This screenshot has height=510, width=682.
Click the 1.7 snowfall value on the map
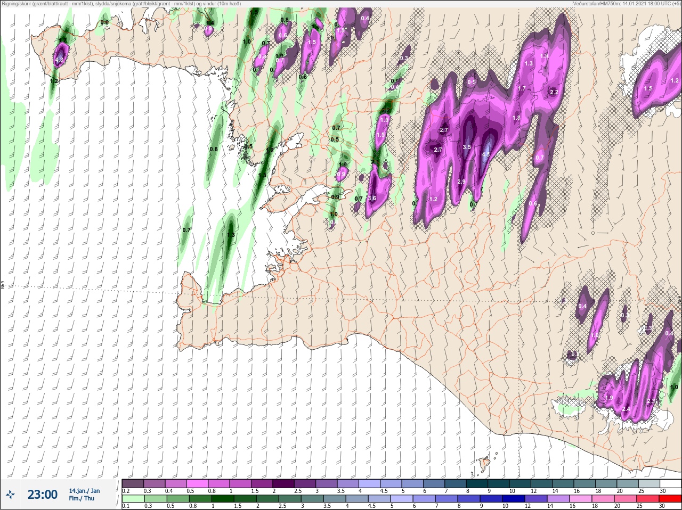tap(522, 88)
